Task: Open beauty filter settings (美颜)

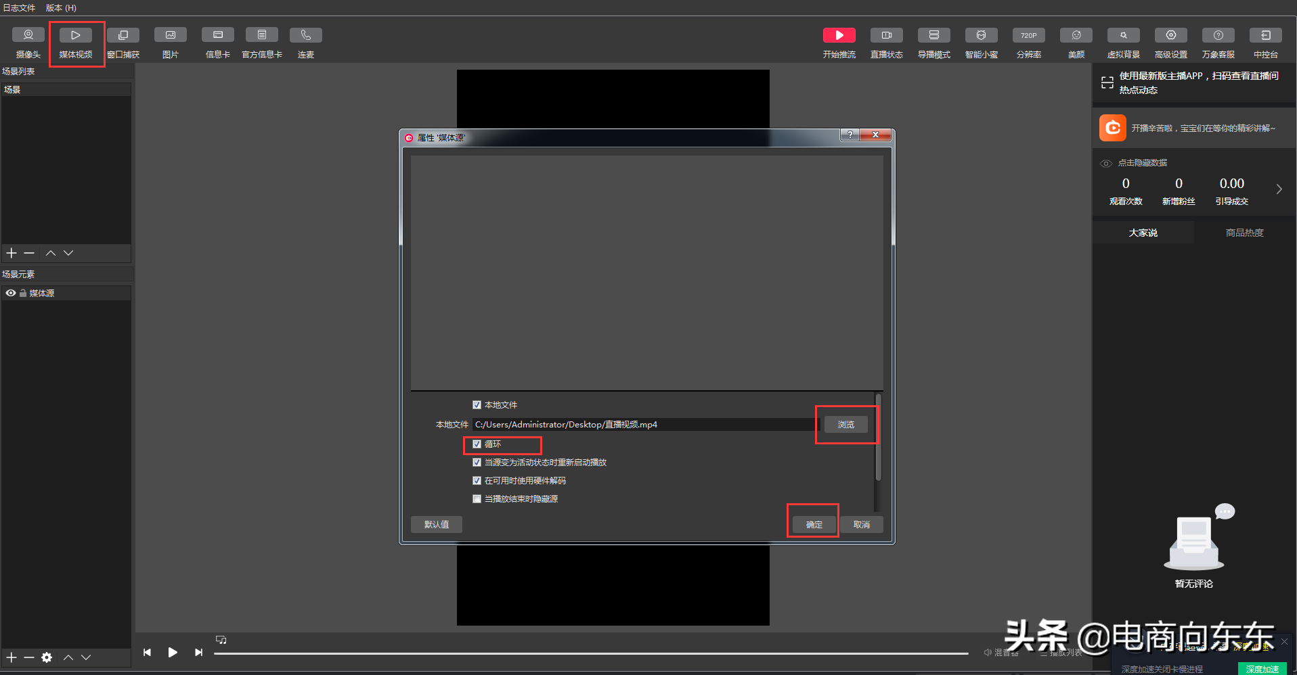Action: tap(1076, 43)
